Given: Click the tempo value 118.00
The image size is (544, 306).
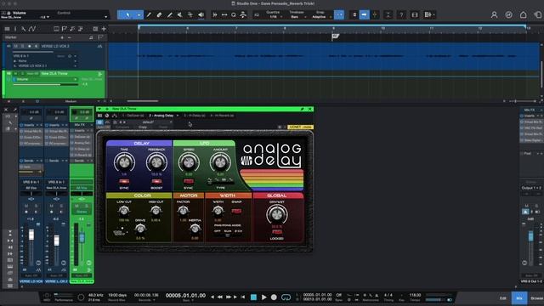Looking at the screenshot, I should 415,295.
